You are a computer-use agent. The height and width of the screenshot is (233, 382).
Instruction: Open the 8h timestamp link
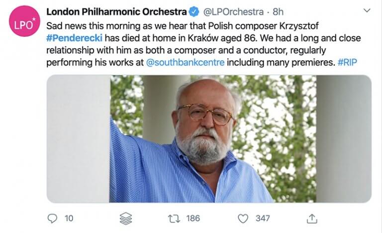click(x=278, y=11)
